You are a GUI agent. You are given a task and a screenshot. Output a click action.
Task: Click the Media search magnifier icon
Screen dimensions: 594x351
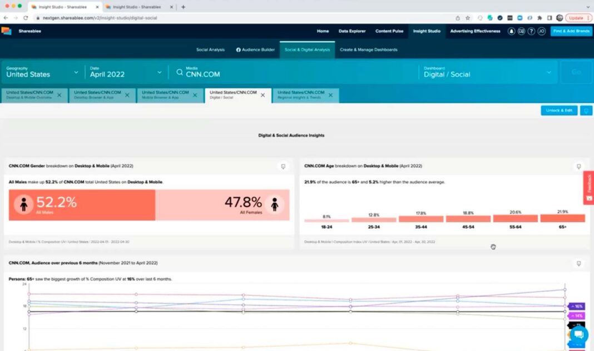click(180, 72)
